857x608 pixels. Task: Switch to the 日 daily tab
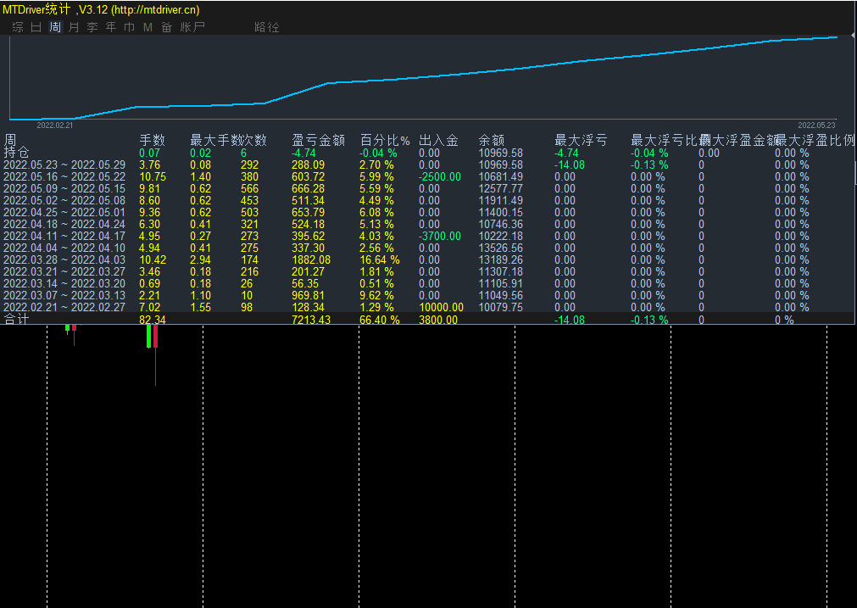[x=36, y=27]
